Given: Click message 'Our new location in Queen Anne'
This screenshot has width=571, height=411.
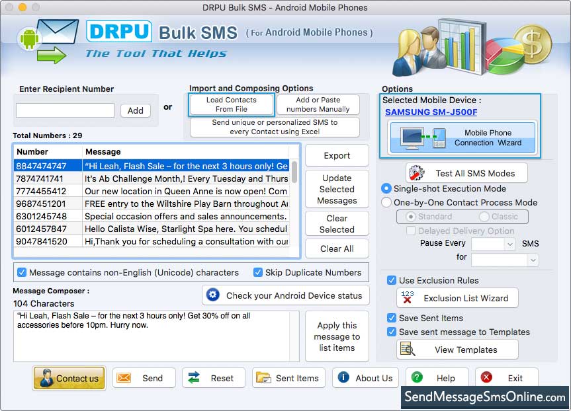Looking at the screenshot, I should point(186,192).
